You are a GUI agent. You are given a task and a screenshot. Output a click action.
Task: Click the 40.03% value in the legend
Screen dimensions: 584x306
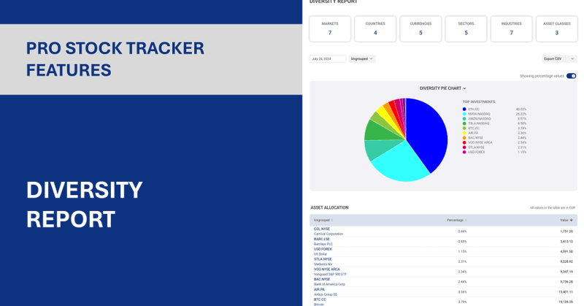pos(520,110)
